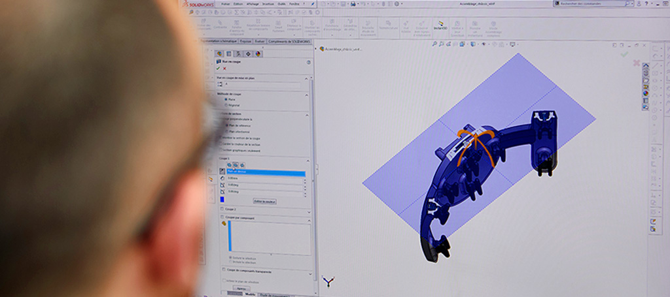
Task: Select the Régional radio option
Action: point(226,105)
